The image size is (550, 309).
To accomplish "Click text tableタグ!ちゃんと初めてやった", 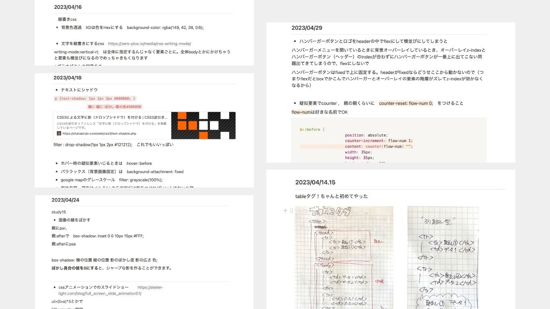I will click(331, 196).
